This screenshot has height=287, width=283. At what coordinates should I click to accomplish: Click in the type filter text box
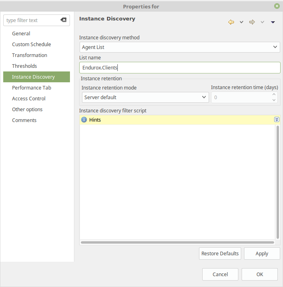32,20
